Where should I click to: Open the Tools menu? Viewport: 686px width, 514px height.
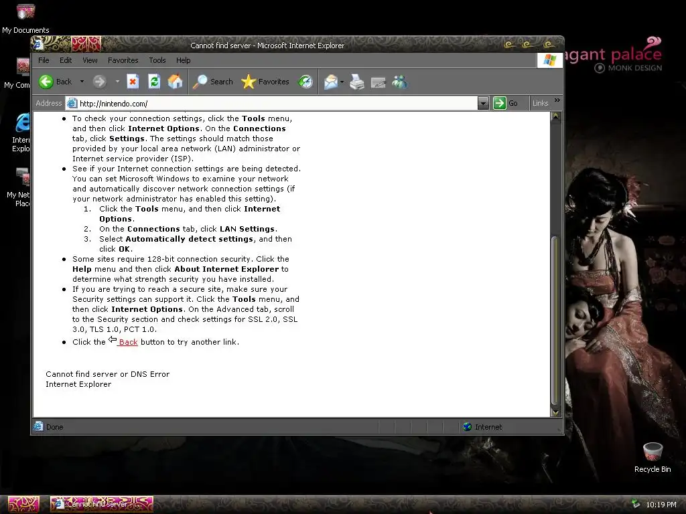click(157, 60)
